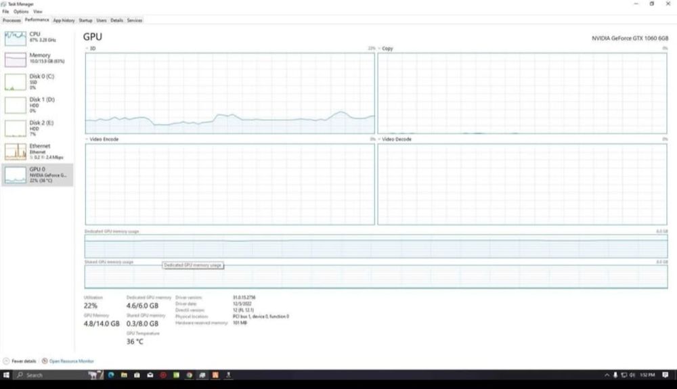Image resolution: width=677 pixels, height=389 pixels.
Task: Click the large GPU heading
Action: [x=93, y=37]
